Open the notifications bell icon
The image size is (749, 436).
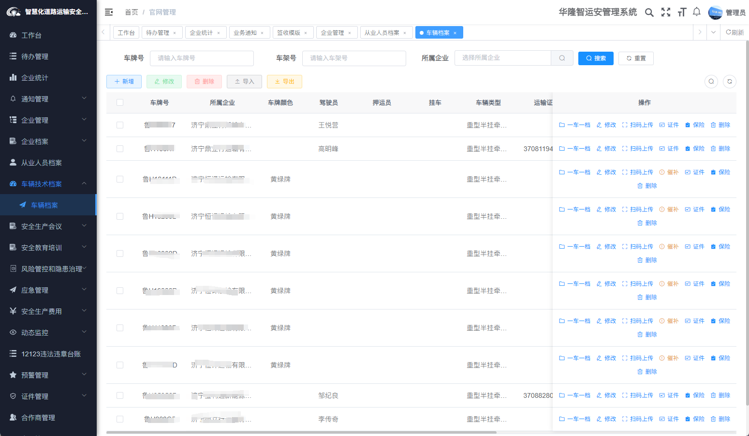697,12
